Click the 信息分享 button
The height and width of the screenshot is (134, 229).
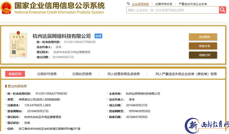(x=203, y=46)
